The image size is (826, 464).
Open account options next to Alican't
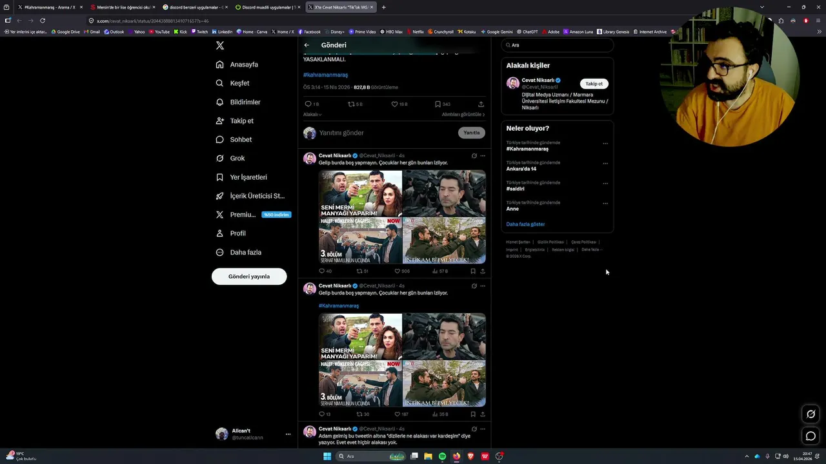click(x=288, y=434)
